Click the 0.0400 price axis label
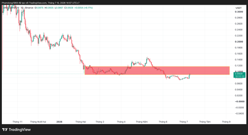Viewport: 248px width, 135px height. tap(239, 90)
